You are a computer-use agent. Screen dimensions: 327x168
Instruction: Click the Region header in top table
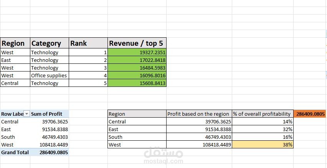pos(15,43)
